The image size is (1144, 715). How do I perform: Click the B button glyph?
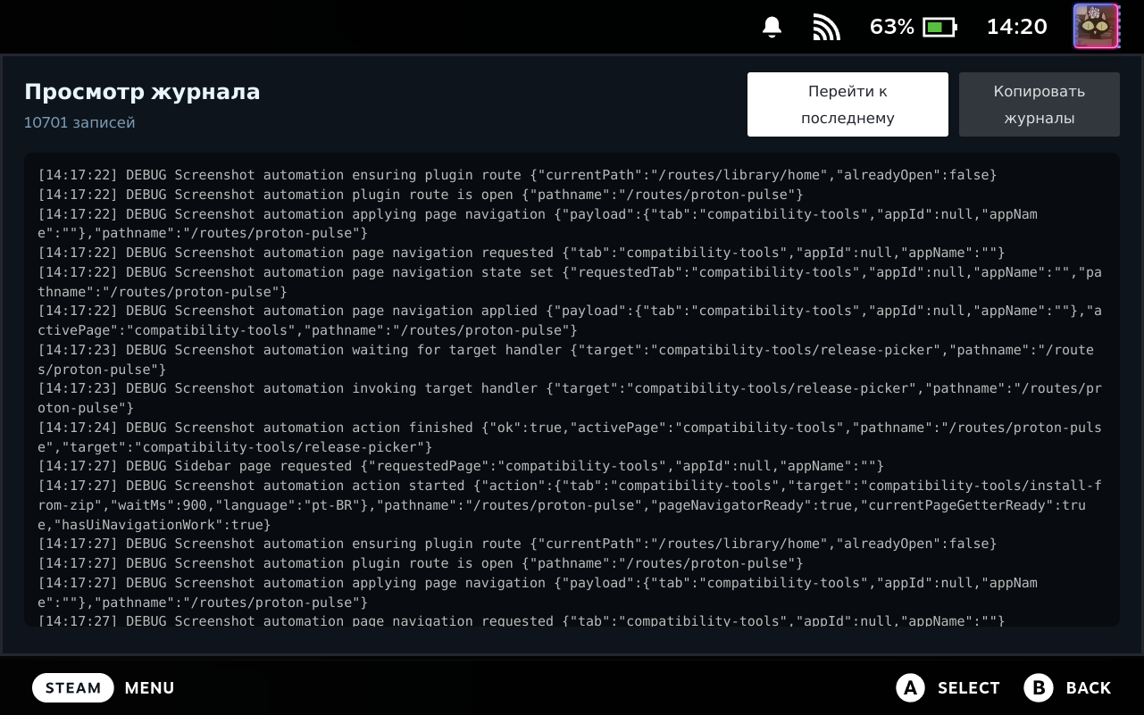point(1039,687)
